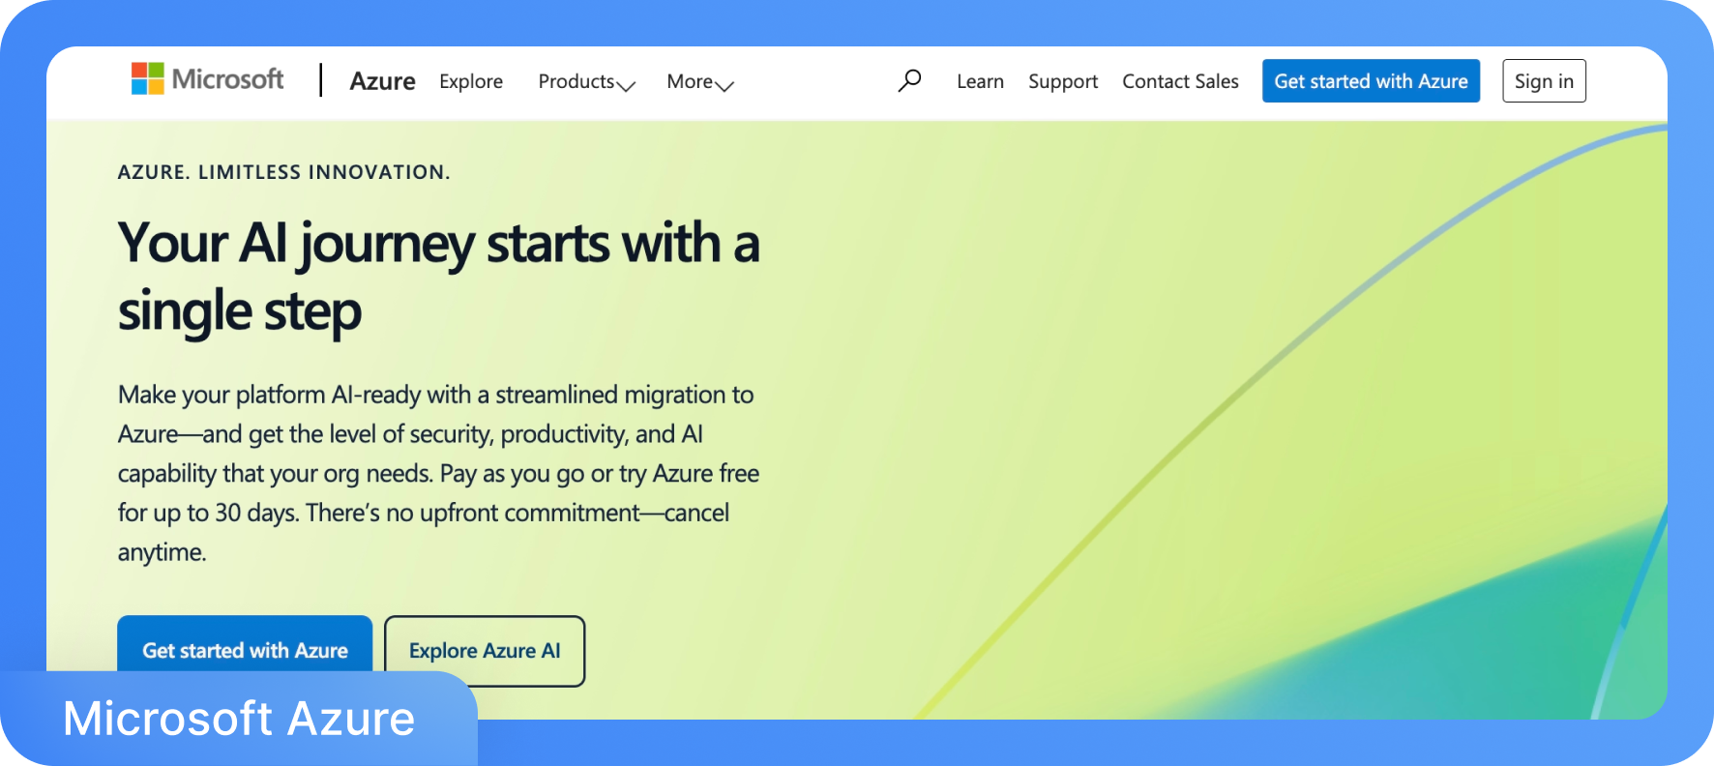Go to the Azure home link
The width and height of the screenshot is (1714, 766).
click(382, 81)
